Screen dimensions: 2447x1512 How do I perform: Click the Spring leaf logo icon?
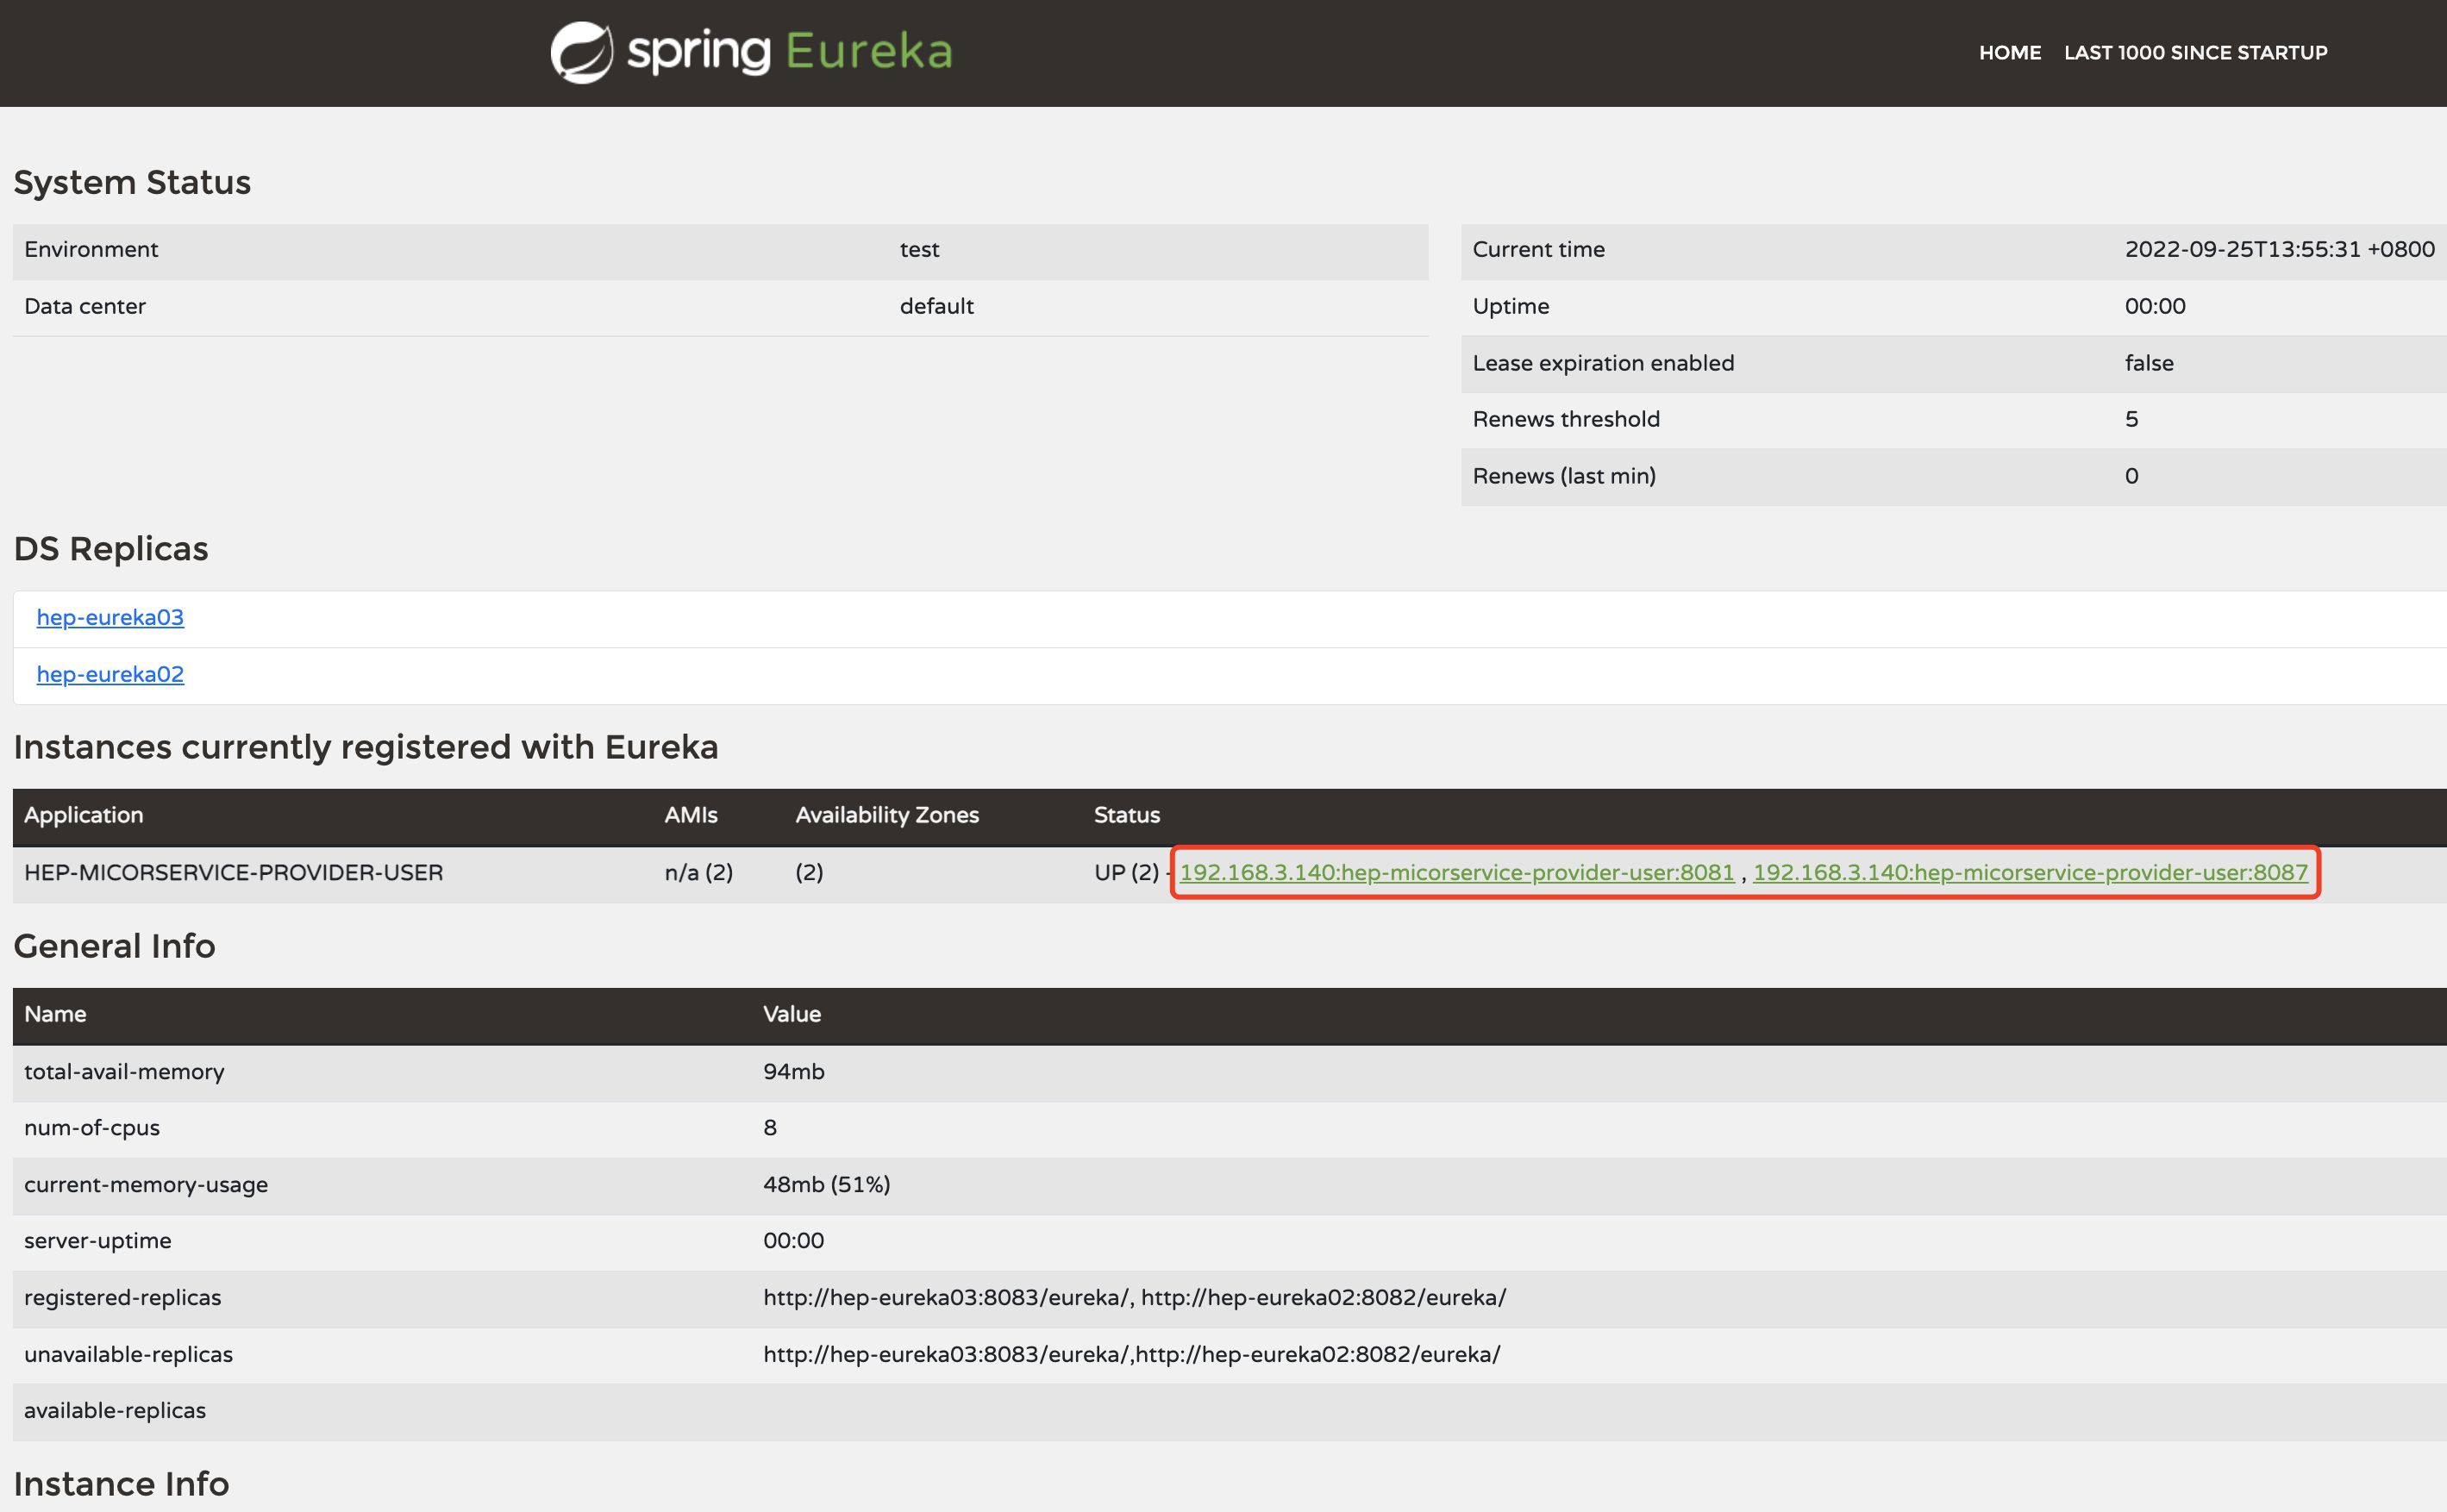(581, 52)
